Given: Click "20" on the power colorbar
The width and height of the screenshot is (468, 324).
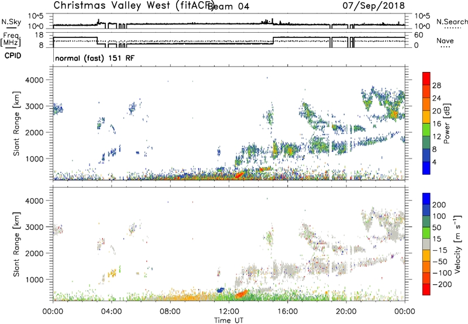Looking at the screenshot, I should [x=436, y=111].
